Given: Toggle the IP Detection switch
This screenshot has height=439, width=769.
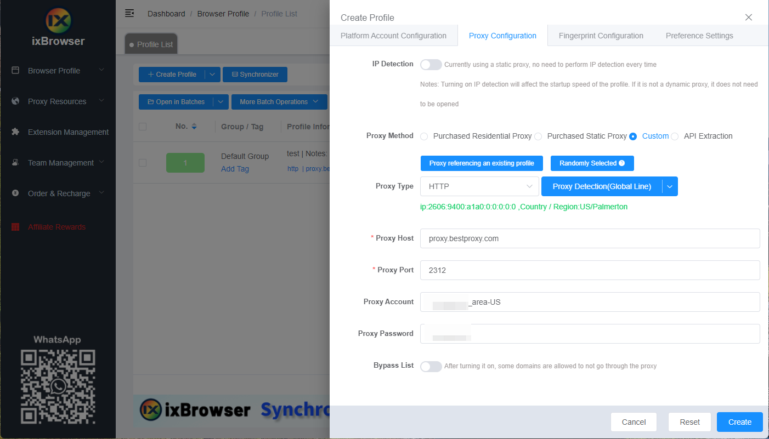Looking at the screenshot, I should coord(431,65).
